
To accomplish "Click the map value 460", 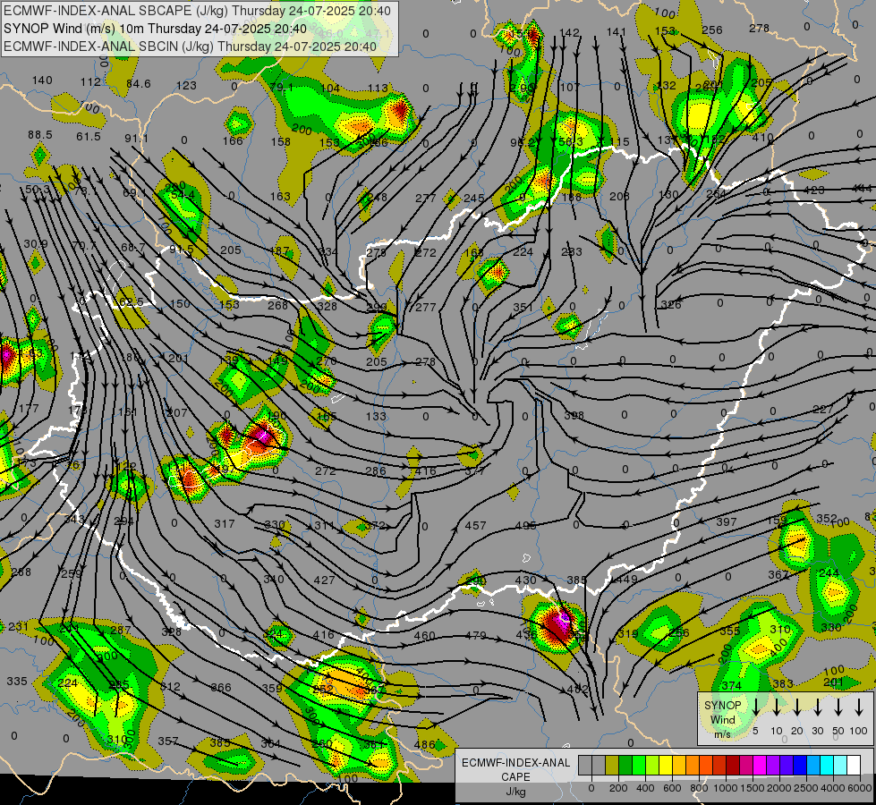I will [x=425, y=635].
